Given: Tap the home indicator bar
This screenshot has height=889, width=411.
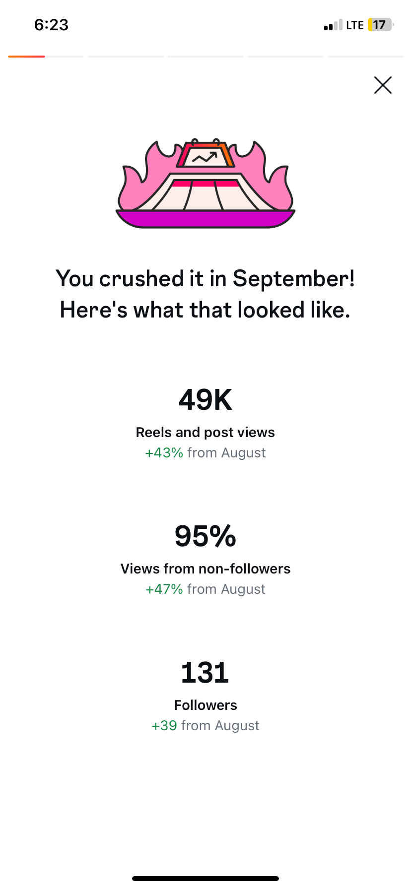Looking at the screenshot, I should click(205, 879).
